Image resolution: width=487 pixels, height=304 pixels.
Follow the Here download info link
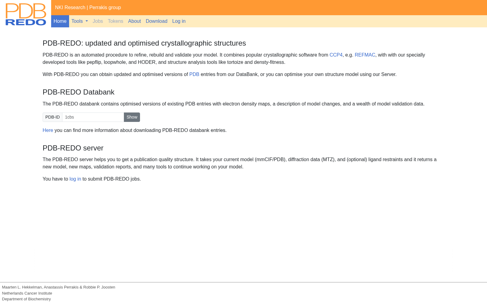click(48, 130)
